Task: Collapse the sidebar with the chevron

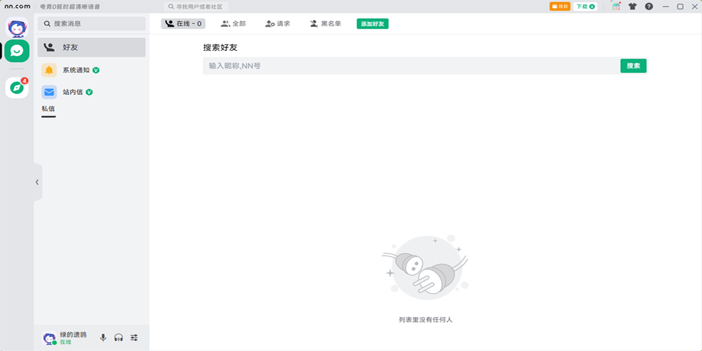Action: click(x=36, y=182)
